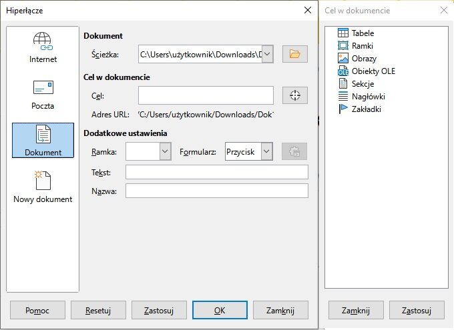Click the Ramka text field
Viewport: 454px width, 330px height.
(x=143, y=151)
